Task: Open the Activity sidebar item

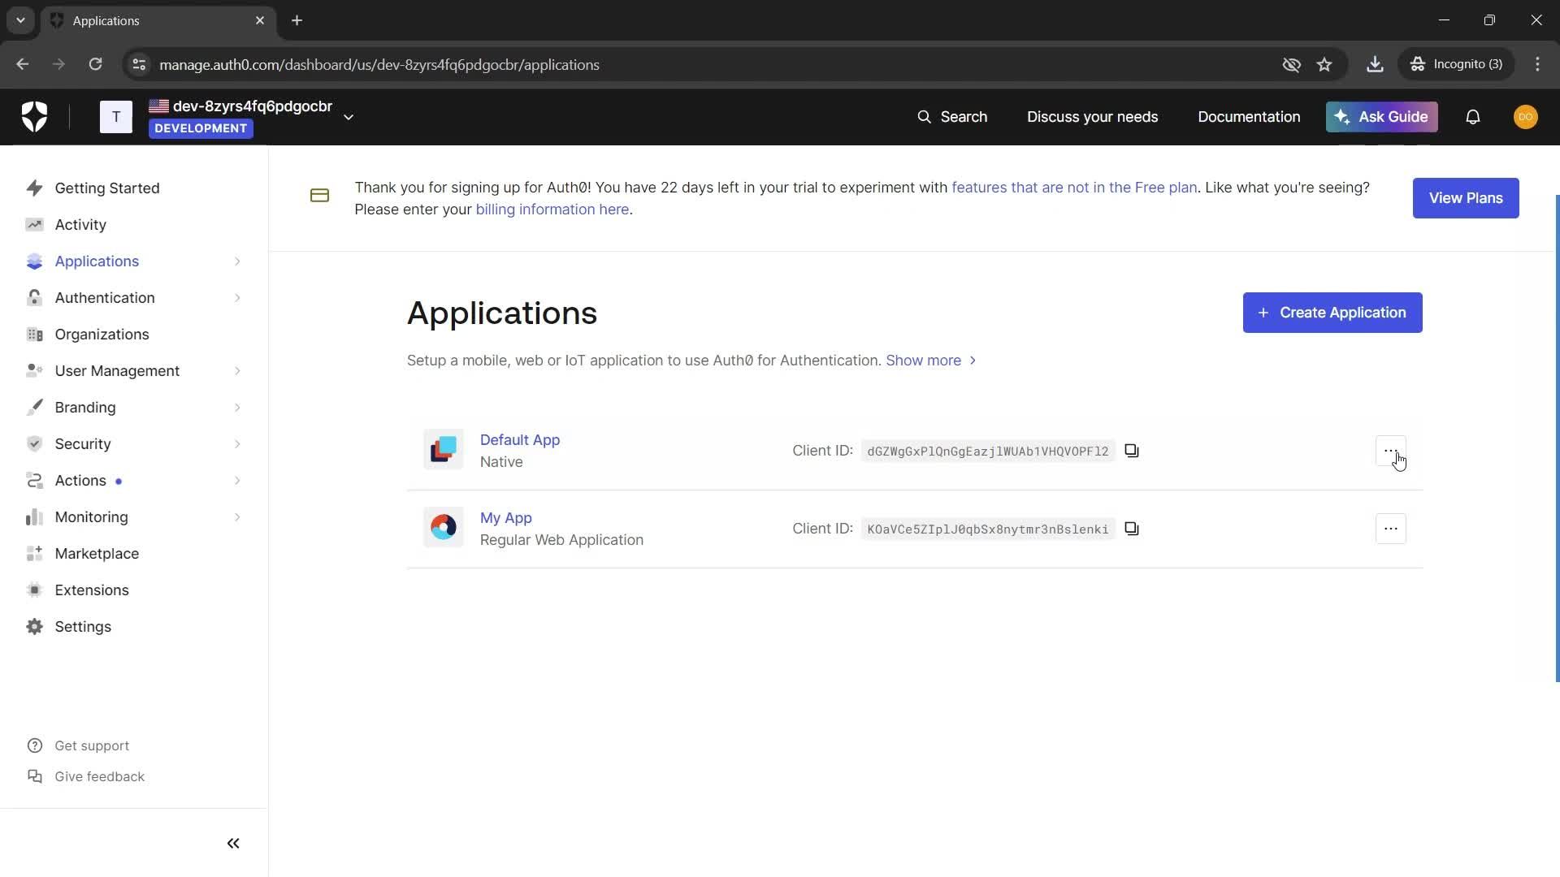Action: point(80,225)
